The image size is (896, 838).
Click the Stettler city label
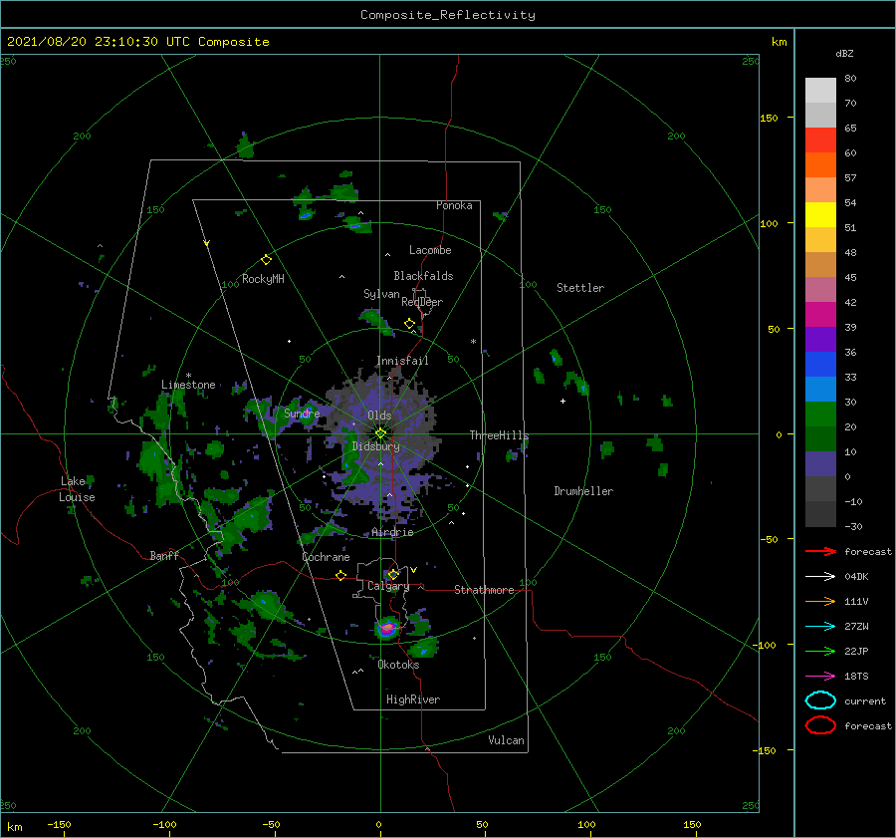coord(580,288)
